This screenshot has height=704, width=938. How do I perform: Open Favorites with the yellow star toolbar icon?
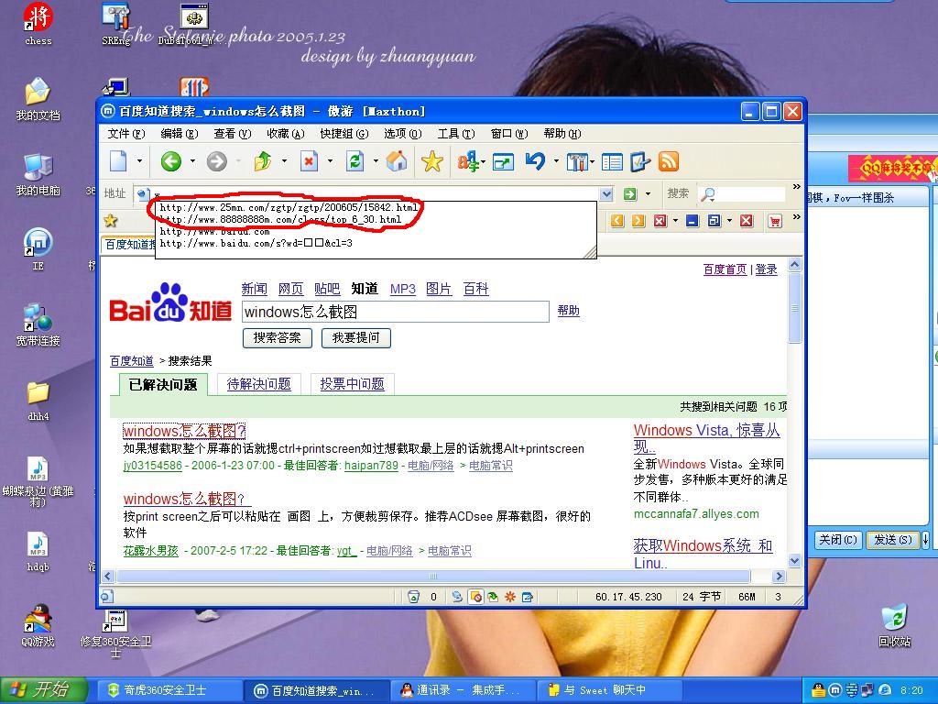click(x=432, y=161)
